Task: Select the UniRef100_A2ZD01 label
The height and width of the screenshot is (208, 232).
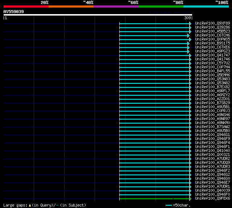Action: (x=212, y=99)
